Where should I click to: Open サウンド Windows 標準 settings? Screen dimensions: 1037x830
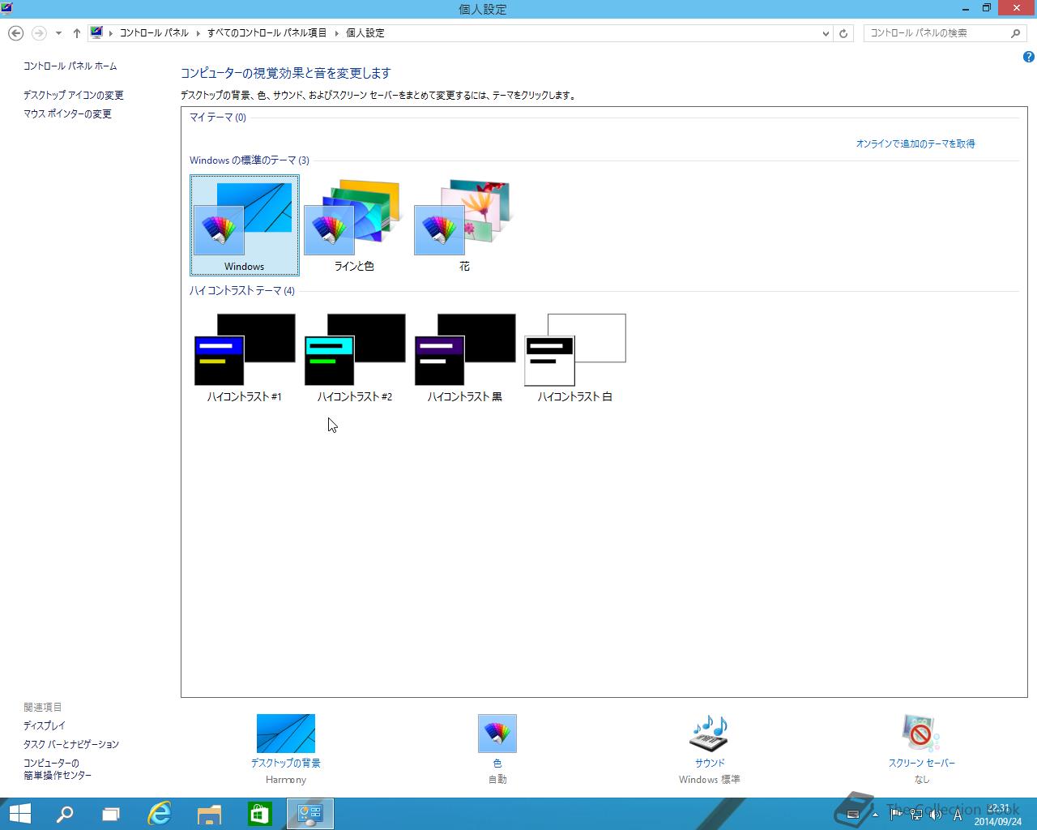[x=709, y=749]
